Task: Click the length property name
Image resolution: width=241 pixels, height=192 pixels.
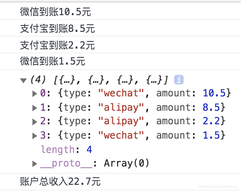Action: pyautogui.click(x=58, y=150)
